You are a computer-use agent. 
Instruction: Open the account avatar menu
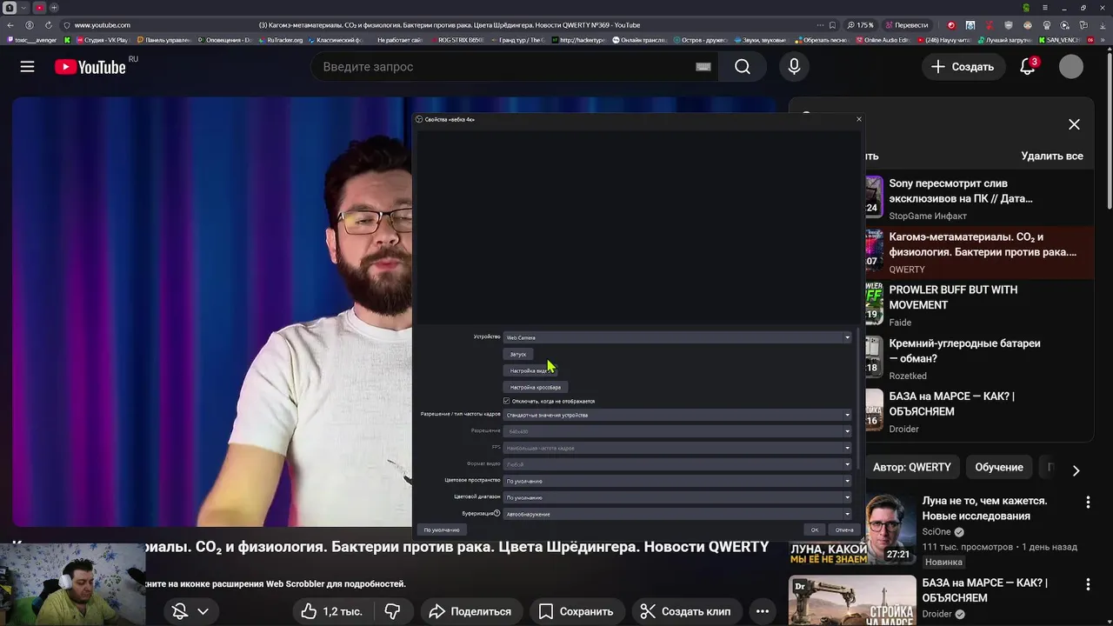click(x=1071, y=67)
